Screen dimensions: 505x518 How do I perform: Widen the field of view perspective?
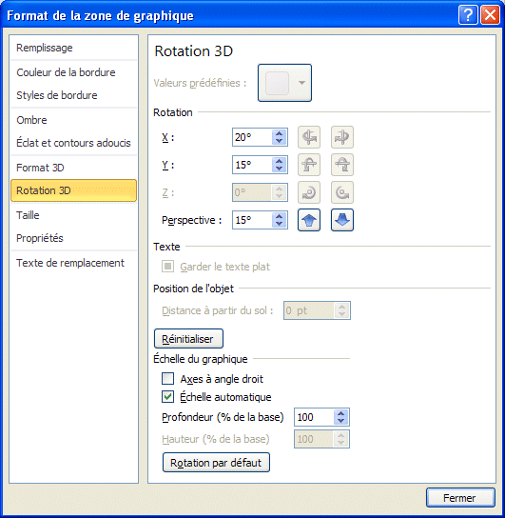(x=342, y=220)
